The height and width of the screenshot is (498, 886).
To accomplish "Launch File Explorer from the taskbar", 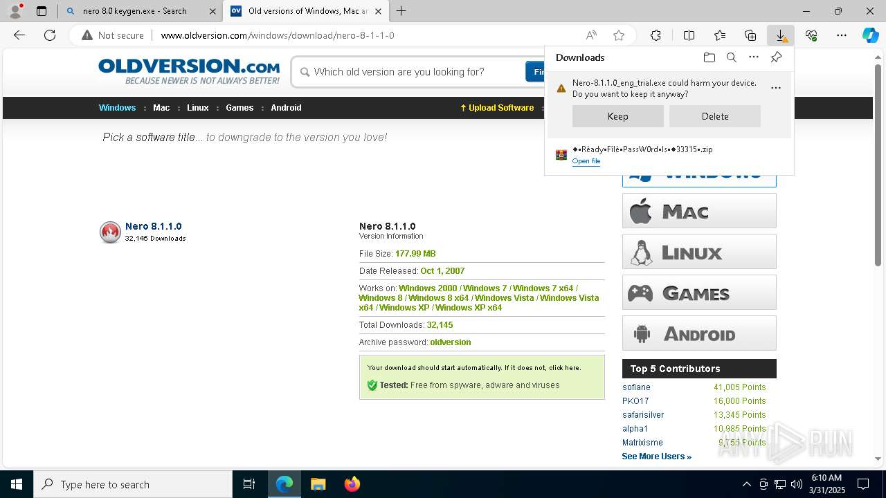I will 318,484.
